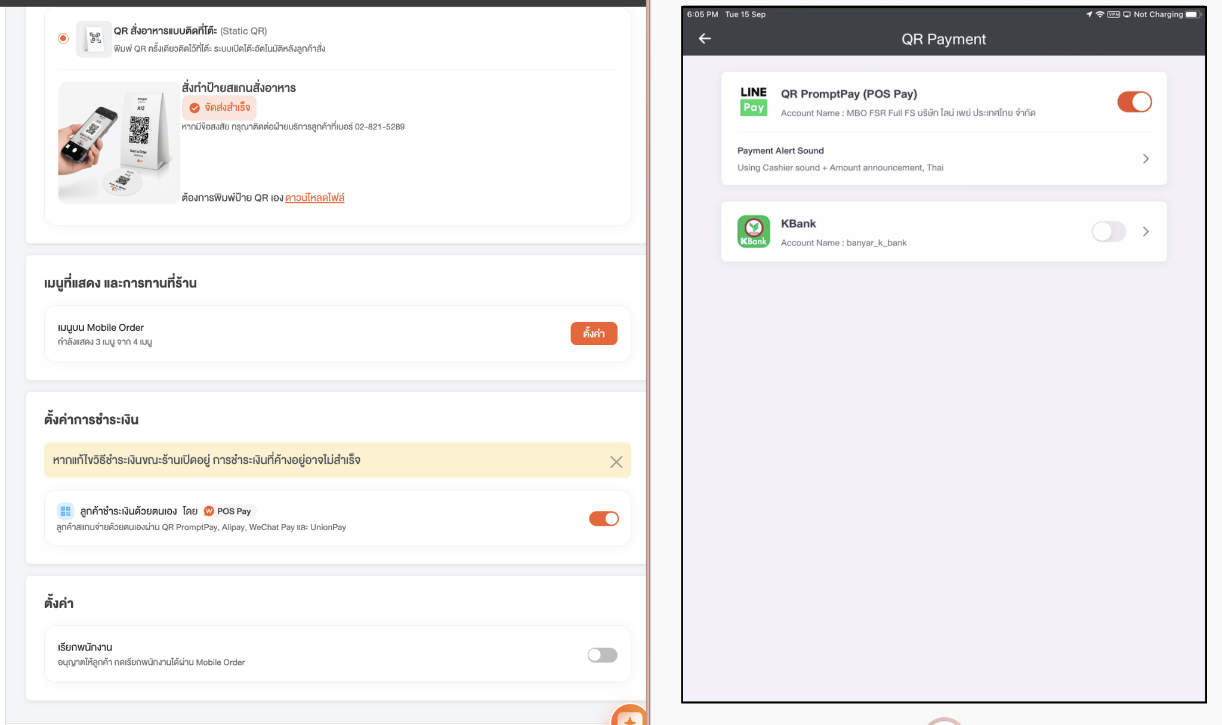This screenshot has width=1222, height=725.
Task: Open Payment Alert Sound settings chevron
Action: tap(1146, 159)
